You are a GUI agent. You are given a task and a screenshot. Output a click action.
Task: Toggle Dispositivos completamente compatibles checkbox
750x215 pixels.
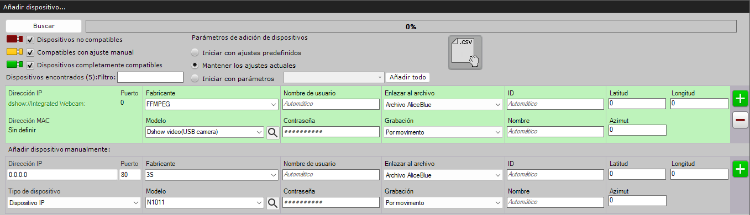tap(30, 65)
